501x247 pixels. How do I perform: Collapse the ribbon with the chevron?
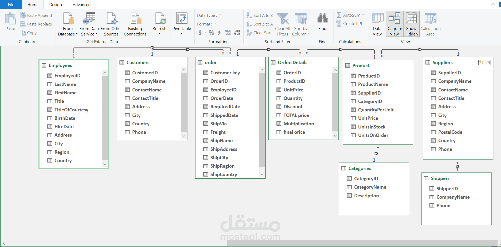click(x=493, y=4)
